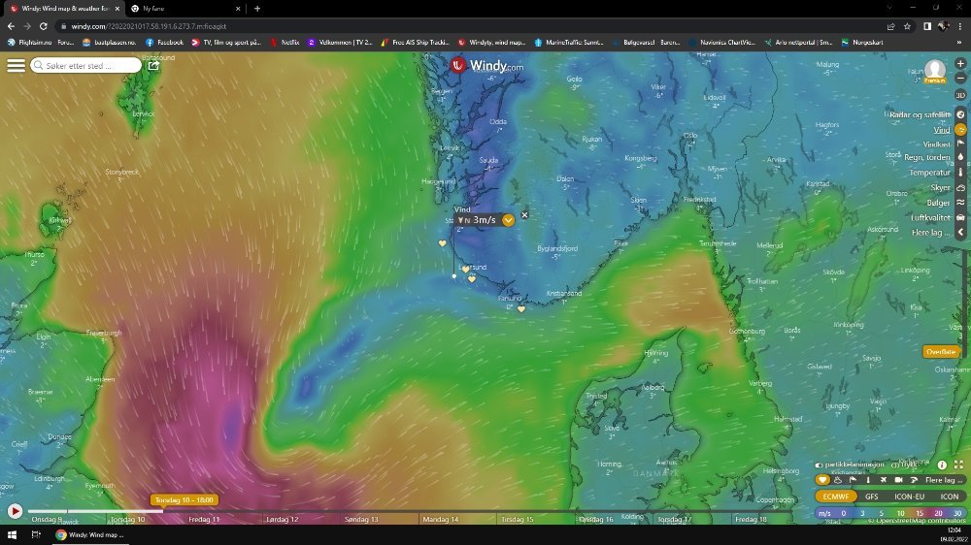Open the Facebook bookmark
Viewport: 971px width, 545px height.
click(x=164, y=43)
